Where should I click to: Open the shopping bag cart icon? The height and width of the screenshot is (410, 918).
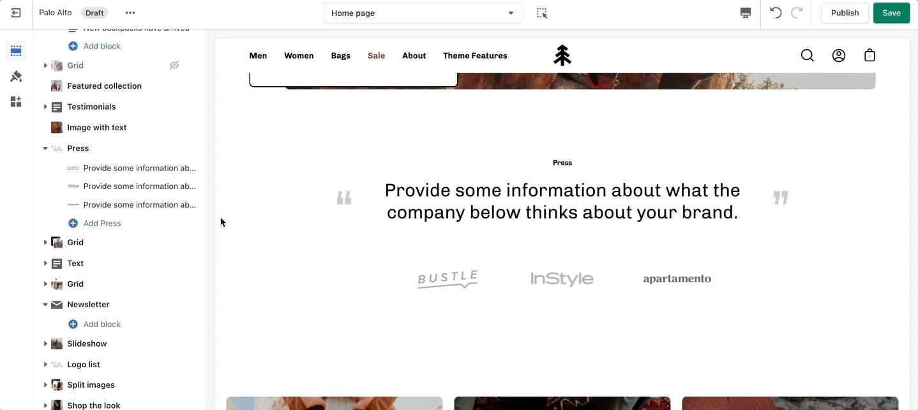[x=869, y=56]
